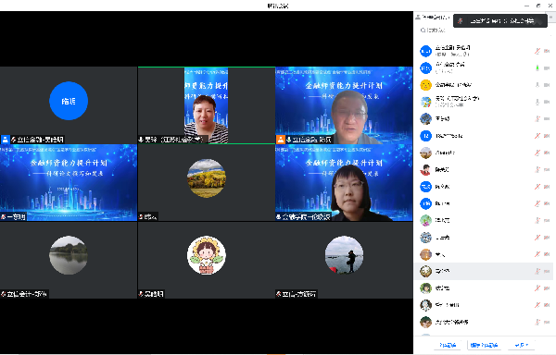The width and height of the screenshot is (556, 355).
Task: Select the sunflower cartoon girl avatar tile
Action: click(207, 260)
